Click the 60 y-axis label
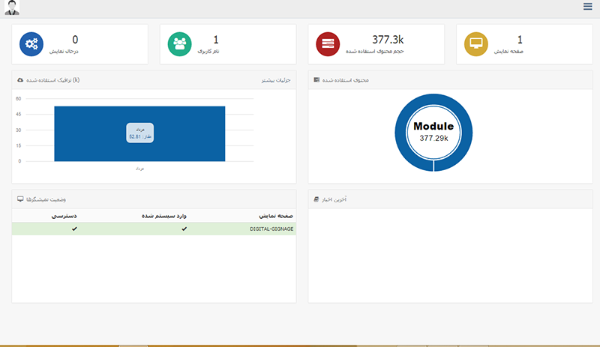 (18, 99)
